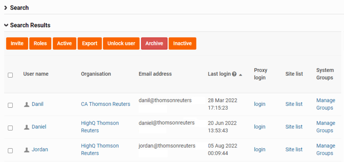Open Manage Groups for Danil
344x162 pixels.
coord(326,104)
